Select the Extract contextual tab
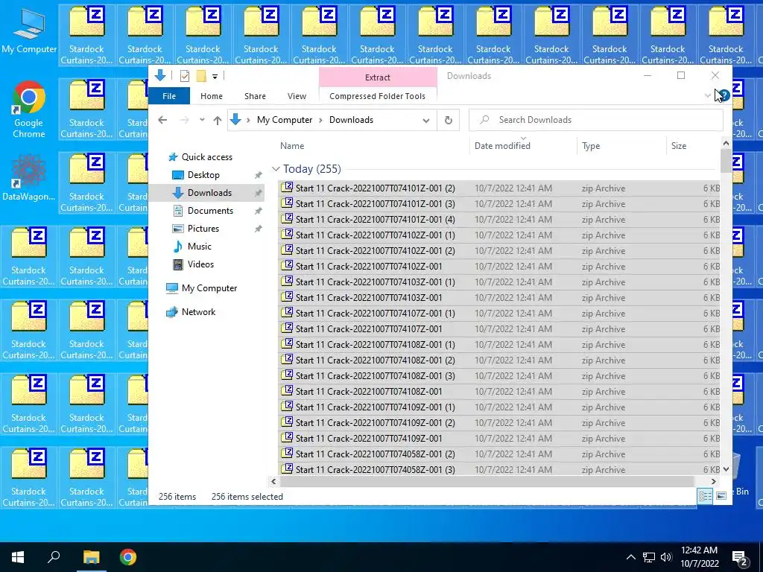The height and width of the screenshot is (572, 763). tap(378, 77)
